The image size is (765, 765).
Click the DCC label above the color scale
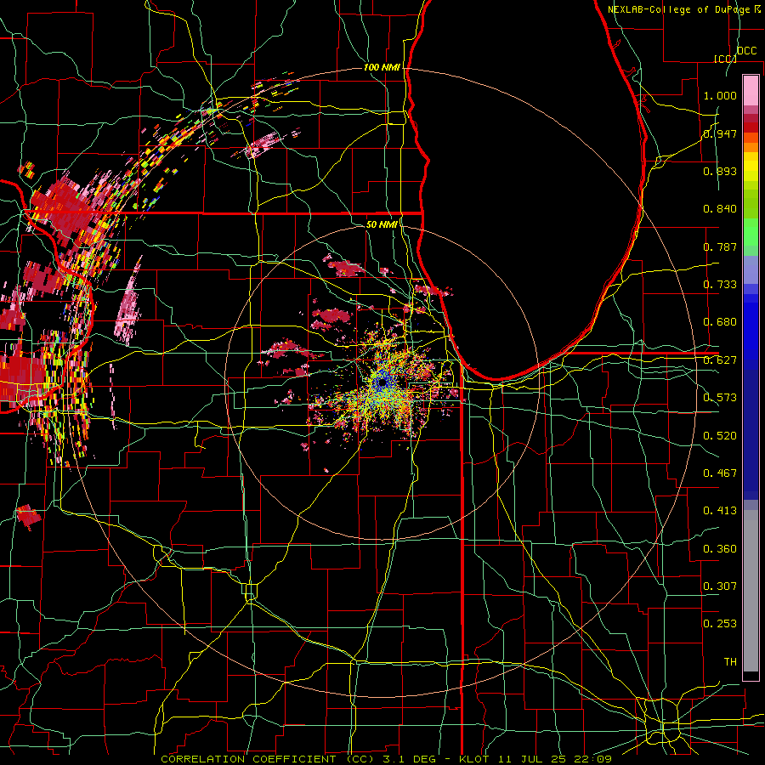747,51
